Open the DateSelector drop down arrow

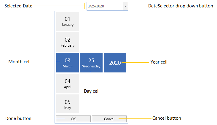(x=125, y=6)
